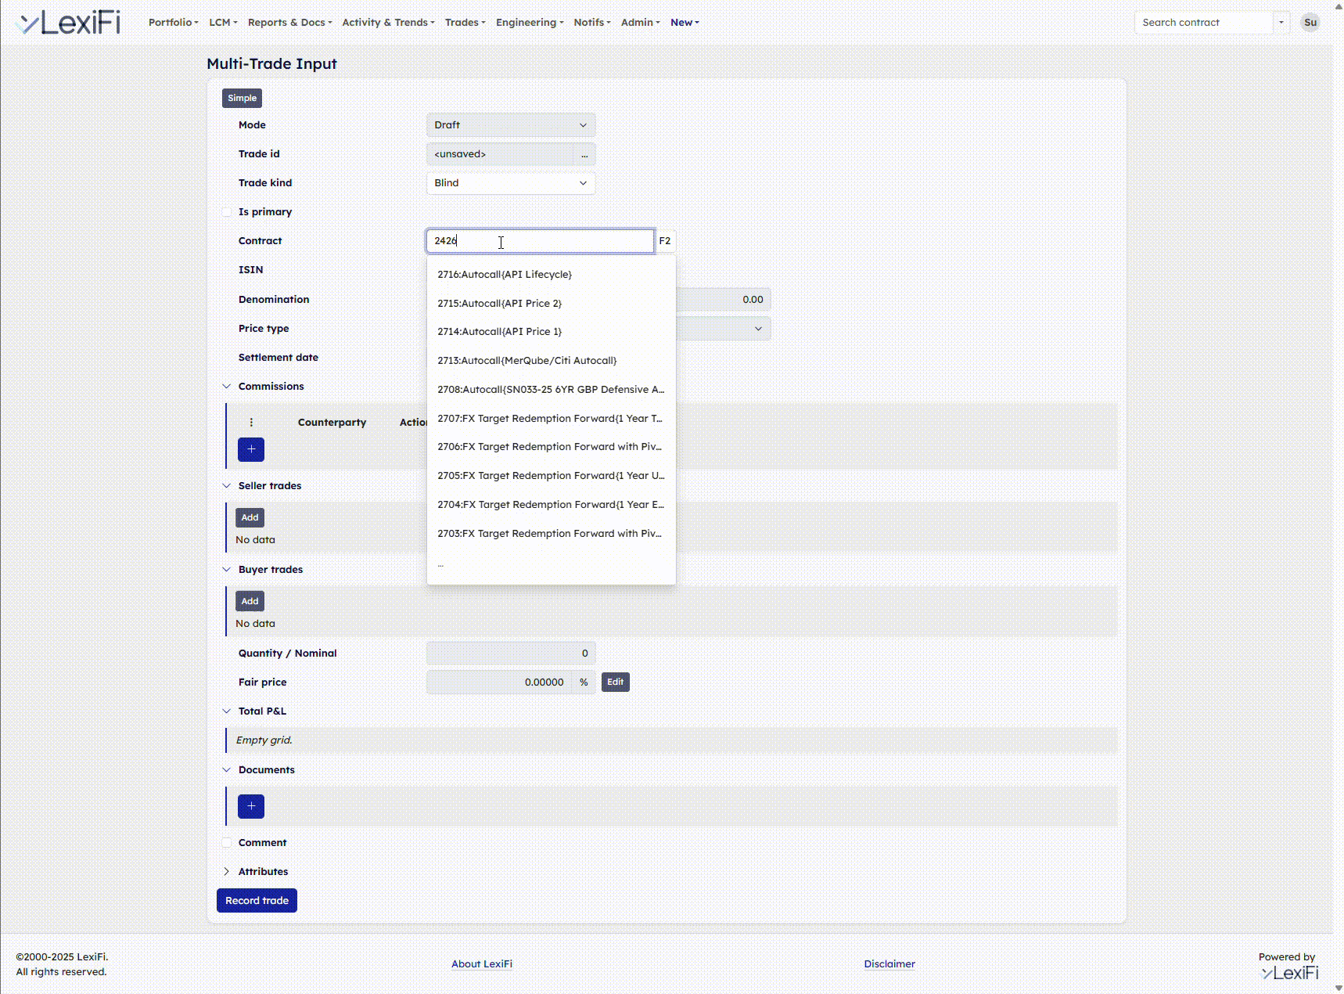The width and height of the screenshot is (1344, 994).
Task: Add a row with Commissions plus button
Action: click(x=251, y=449)
